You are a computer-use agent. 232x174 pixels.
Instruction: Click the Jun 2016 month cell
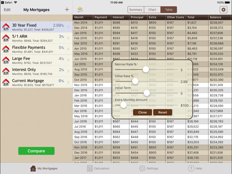click(x=83, y=121)
